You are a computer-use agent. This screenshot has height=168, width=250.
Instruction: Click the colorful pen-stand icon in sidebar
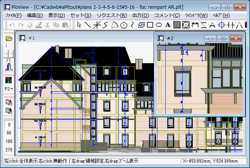pos(9,67)
